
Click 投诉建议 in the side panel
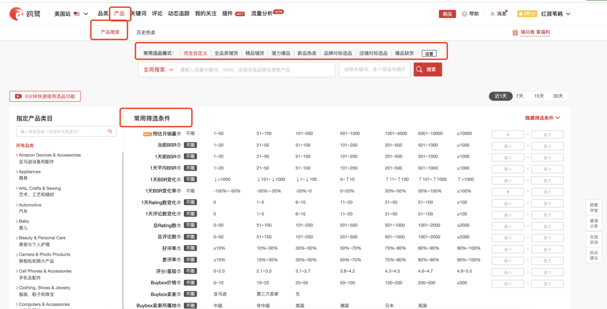point(594,255)
